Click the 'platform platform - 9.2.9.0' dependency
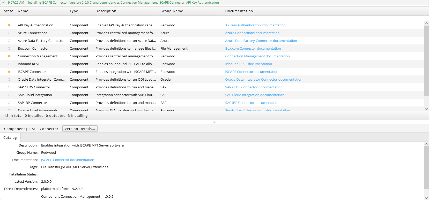Screen dimensions: 429x200 (62, 189)
